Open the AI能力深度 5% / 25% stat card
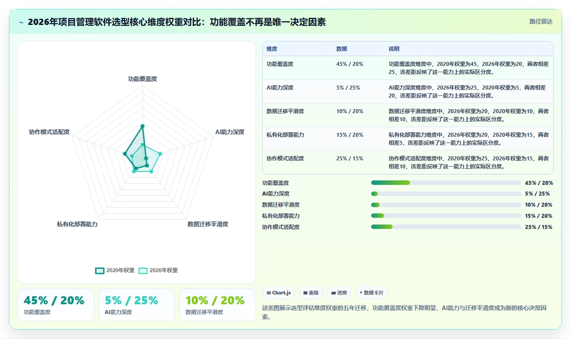This screenshot has width=571, height=339. click(137, 305)
